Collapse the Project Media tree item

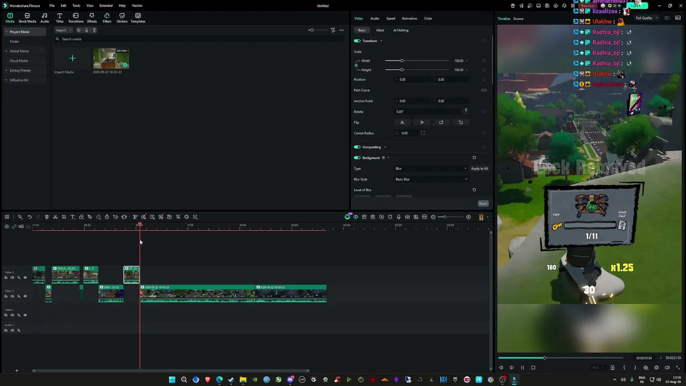click(x=6, y=32)
